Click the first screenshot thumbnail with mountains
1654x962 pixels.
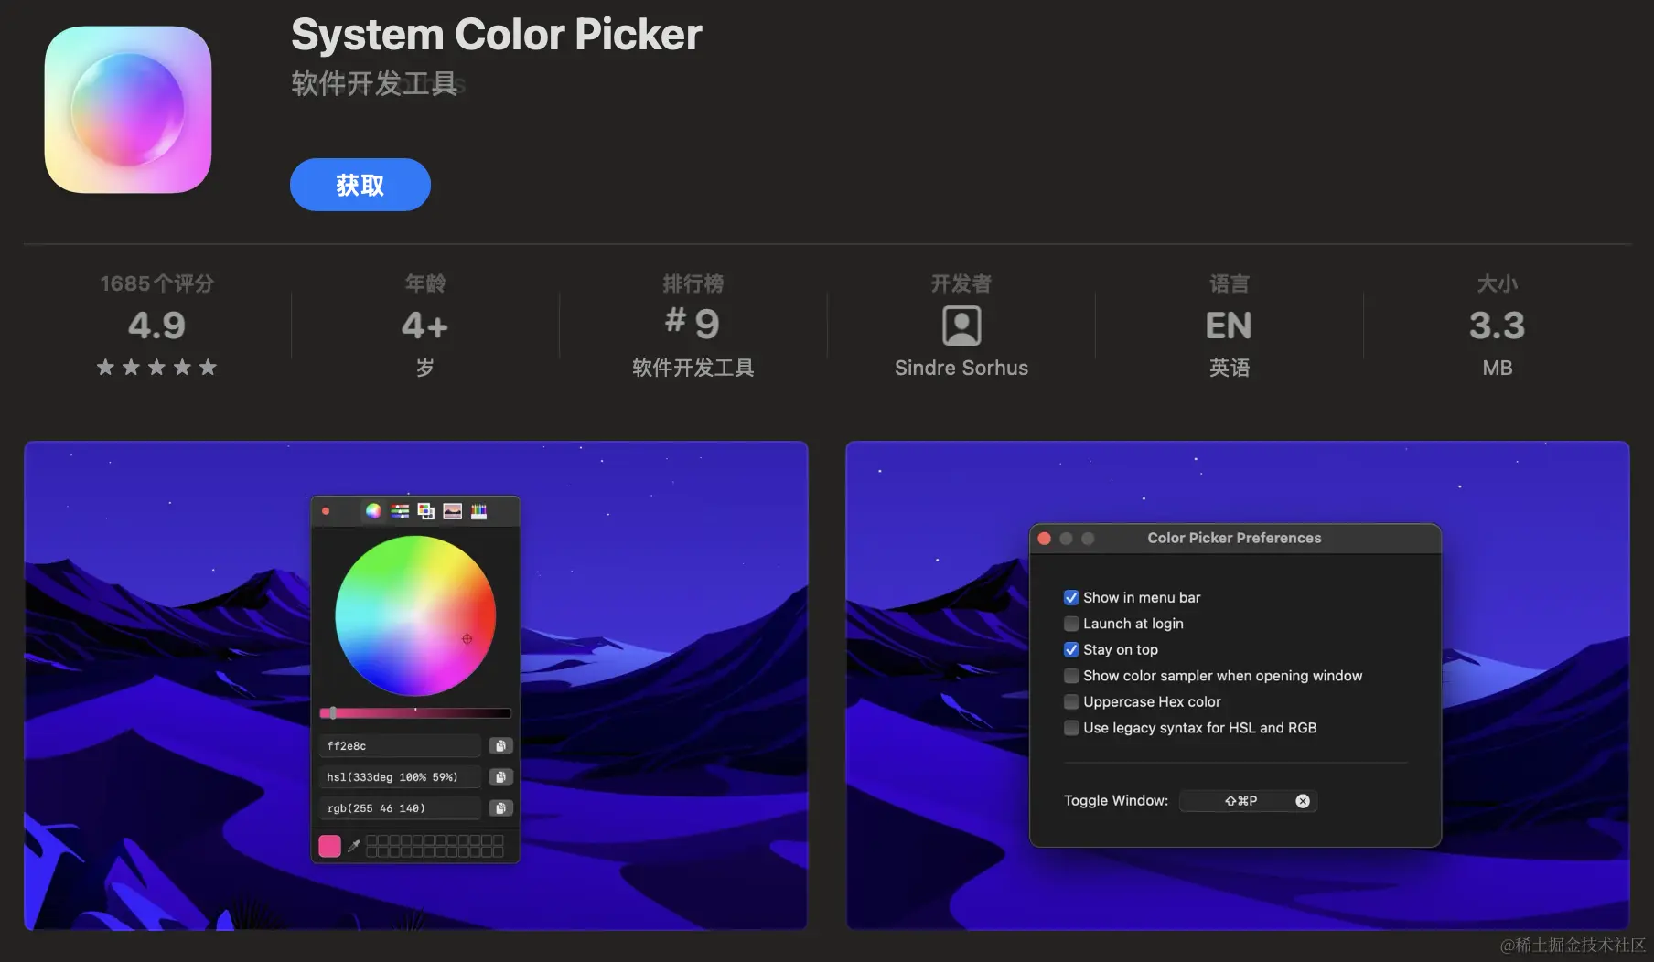click(416, 686)
